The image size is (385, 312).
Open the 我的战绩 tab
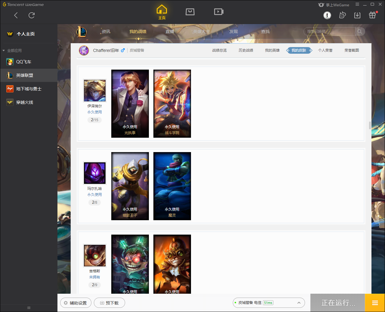tap(138, 31)
